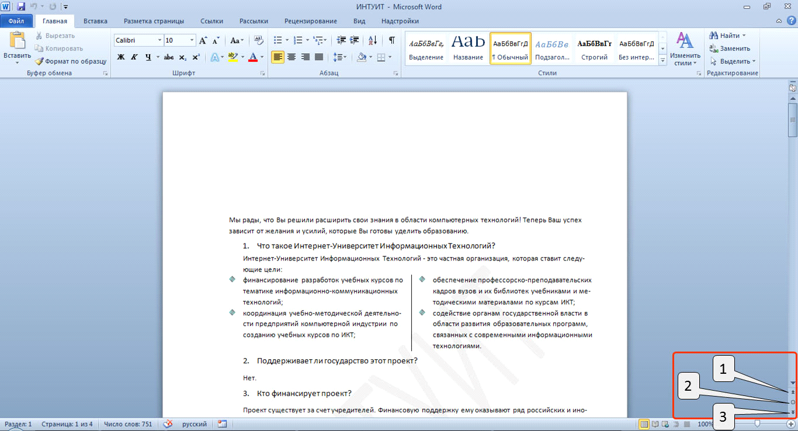This screenshot has height=431, width=798.
Task: Open the Шрифт dialog launcher
Action: pos(262,74)
